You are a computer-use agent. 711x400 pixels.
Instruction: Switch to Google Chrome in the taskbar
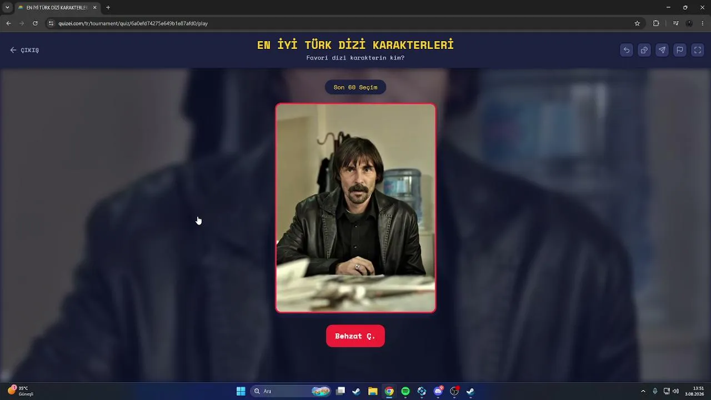coord(389,391)
